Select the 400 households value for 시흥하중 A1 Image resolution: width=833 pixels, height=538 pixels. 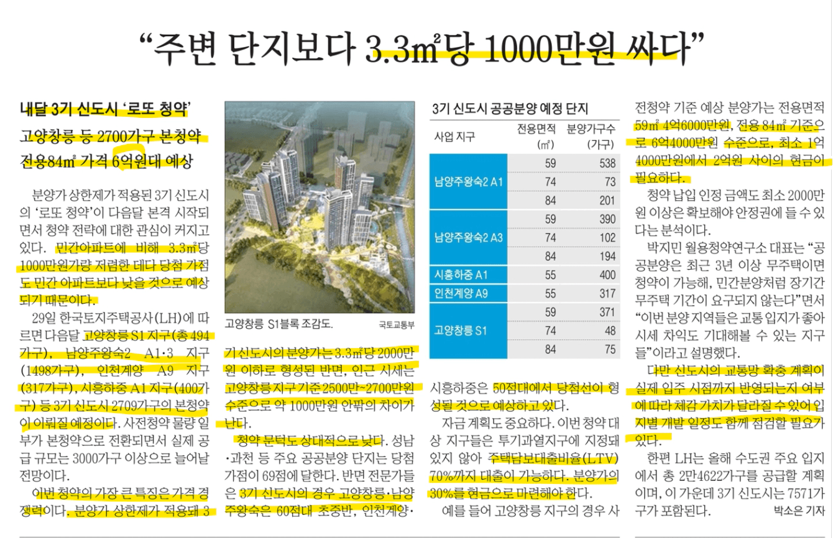(x=604, y=275)
